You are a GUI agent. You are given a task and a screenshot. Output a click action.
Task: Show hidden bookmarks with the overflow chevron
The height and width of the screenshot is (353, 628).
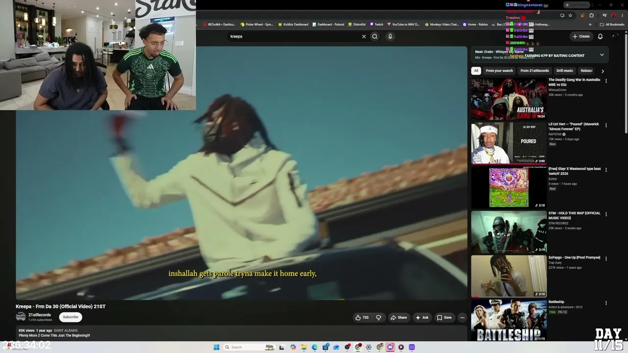590,25
